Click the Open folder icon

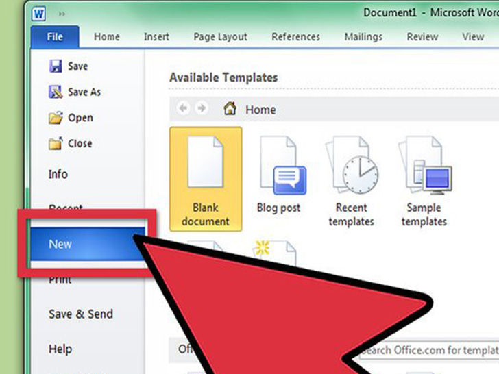coord(56,117)
